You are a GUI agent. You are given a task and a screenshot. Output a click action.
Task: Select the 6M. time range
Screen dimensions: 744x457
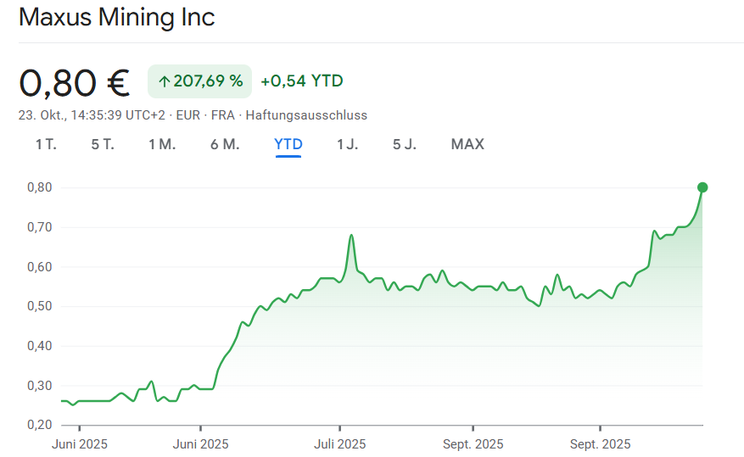tap(225, 144)
